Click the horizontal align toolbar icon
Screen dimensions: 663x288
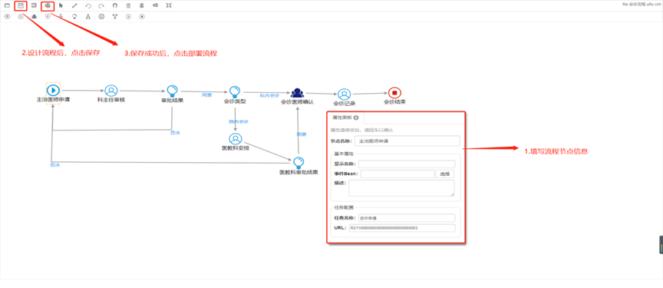(156, 5)
